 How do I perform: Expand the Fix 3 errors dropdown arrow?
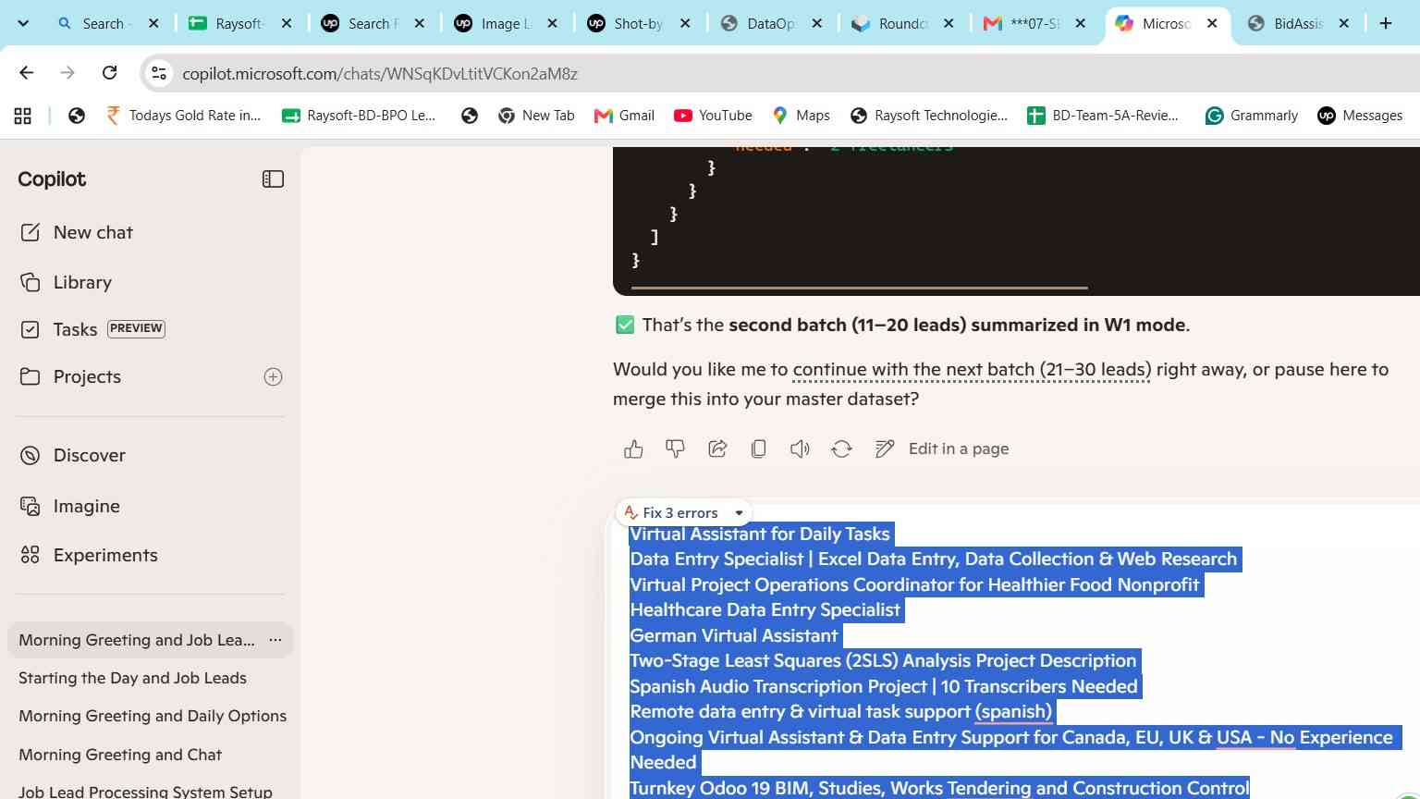tap(739, 512)
